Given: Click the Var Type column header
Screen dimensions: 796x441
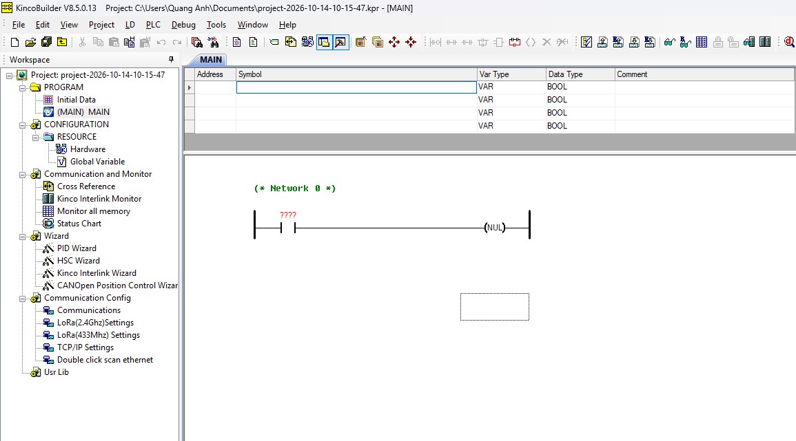Looking at the screenshot, I should coord(511,74).
